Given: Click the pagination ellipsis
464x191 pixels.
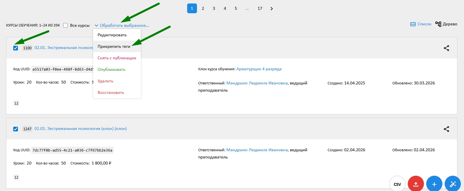Looking at the screenshot, I should click(247, 9).
